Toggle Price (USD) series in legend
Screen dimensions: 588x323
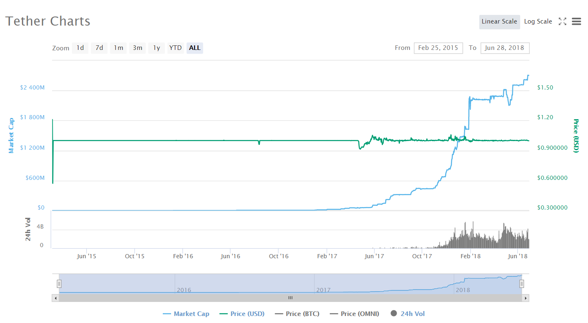tap(242, 314)
